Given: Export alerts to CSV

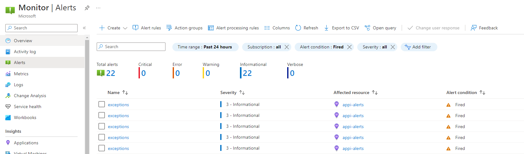Looking at the screenshot, I should coord(341,28).
